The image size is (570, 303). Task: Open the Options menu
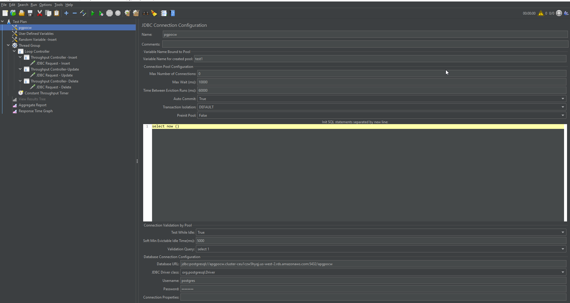[45, 5]
